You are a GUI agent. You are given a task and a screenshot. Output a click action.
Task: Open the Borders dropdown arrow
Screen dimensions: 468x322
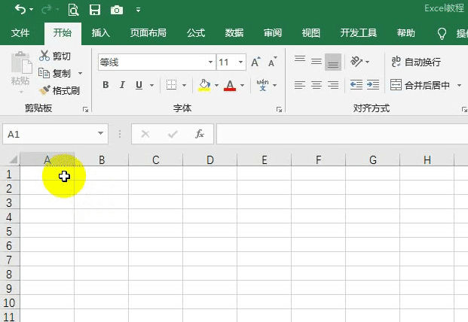click(184, 86)
